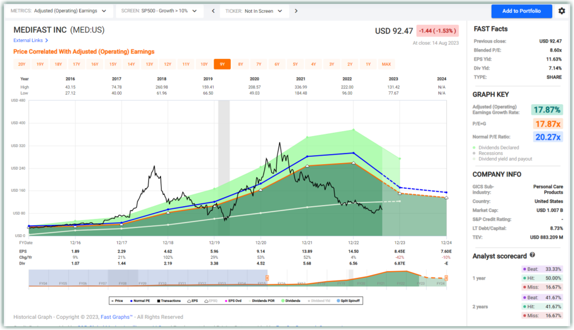Select the 7Y timeframe tab
This screenshot has width=574, height=330.
(259, 64)
